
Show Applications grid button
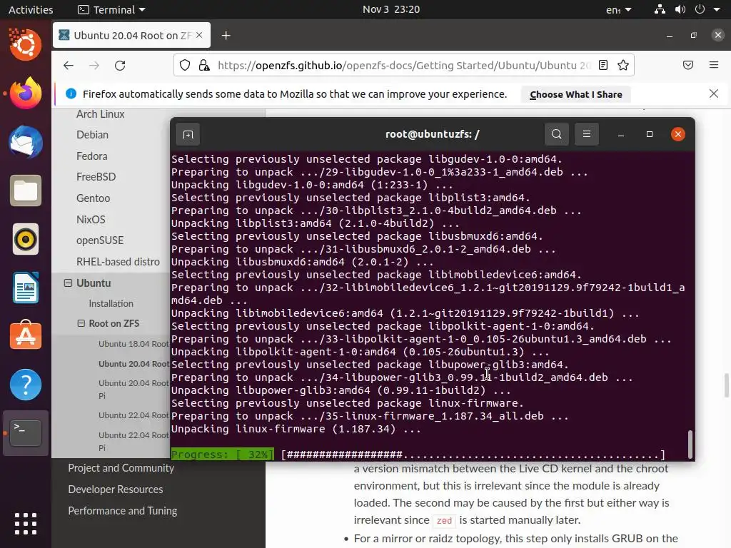click(x=26, y=523)
